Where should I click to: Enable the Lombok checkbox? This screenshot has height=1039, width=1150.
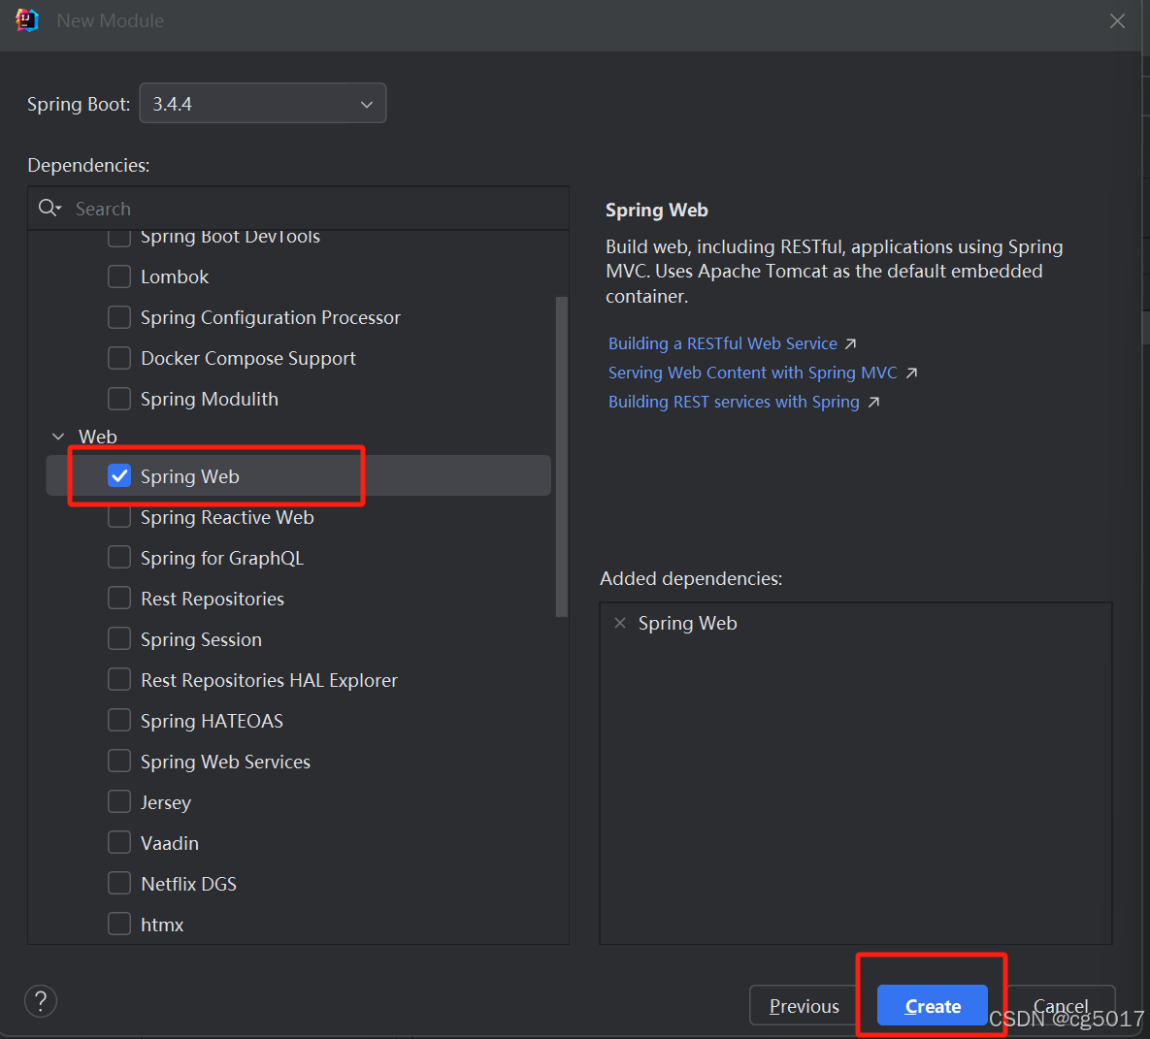click(118, 276)
